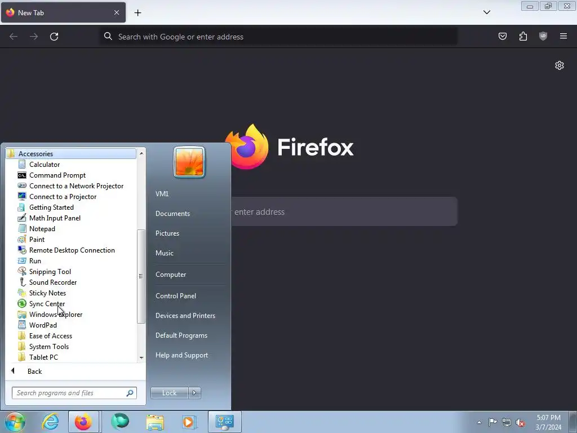The image size is (577, 433).
Task: Click the Firefox address bar
Action: coord(279,37)
